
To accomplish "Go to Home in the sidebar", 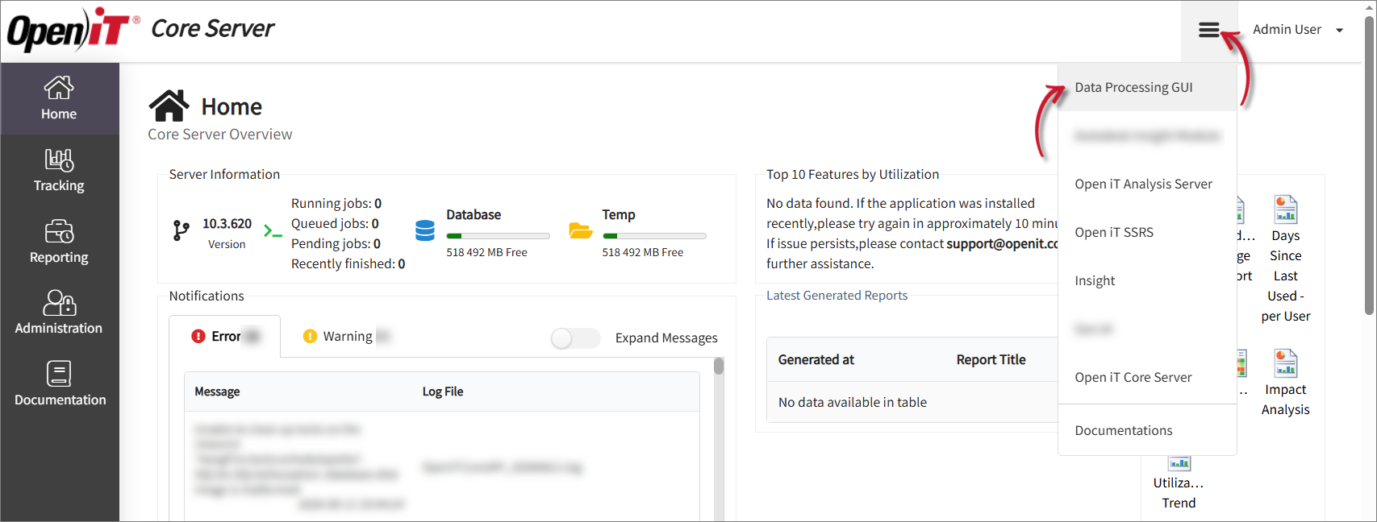I will 59,98.
